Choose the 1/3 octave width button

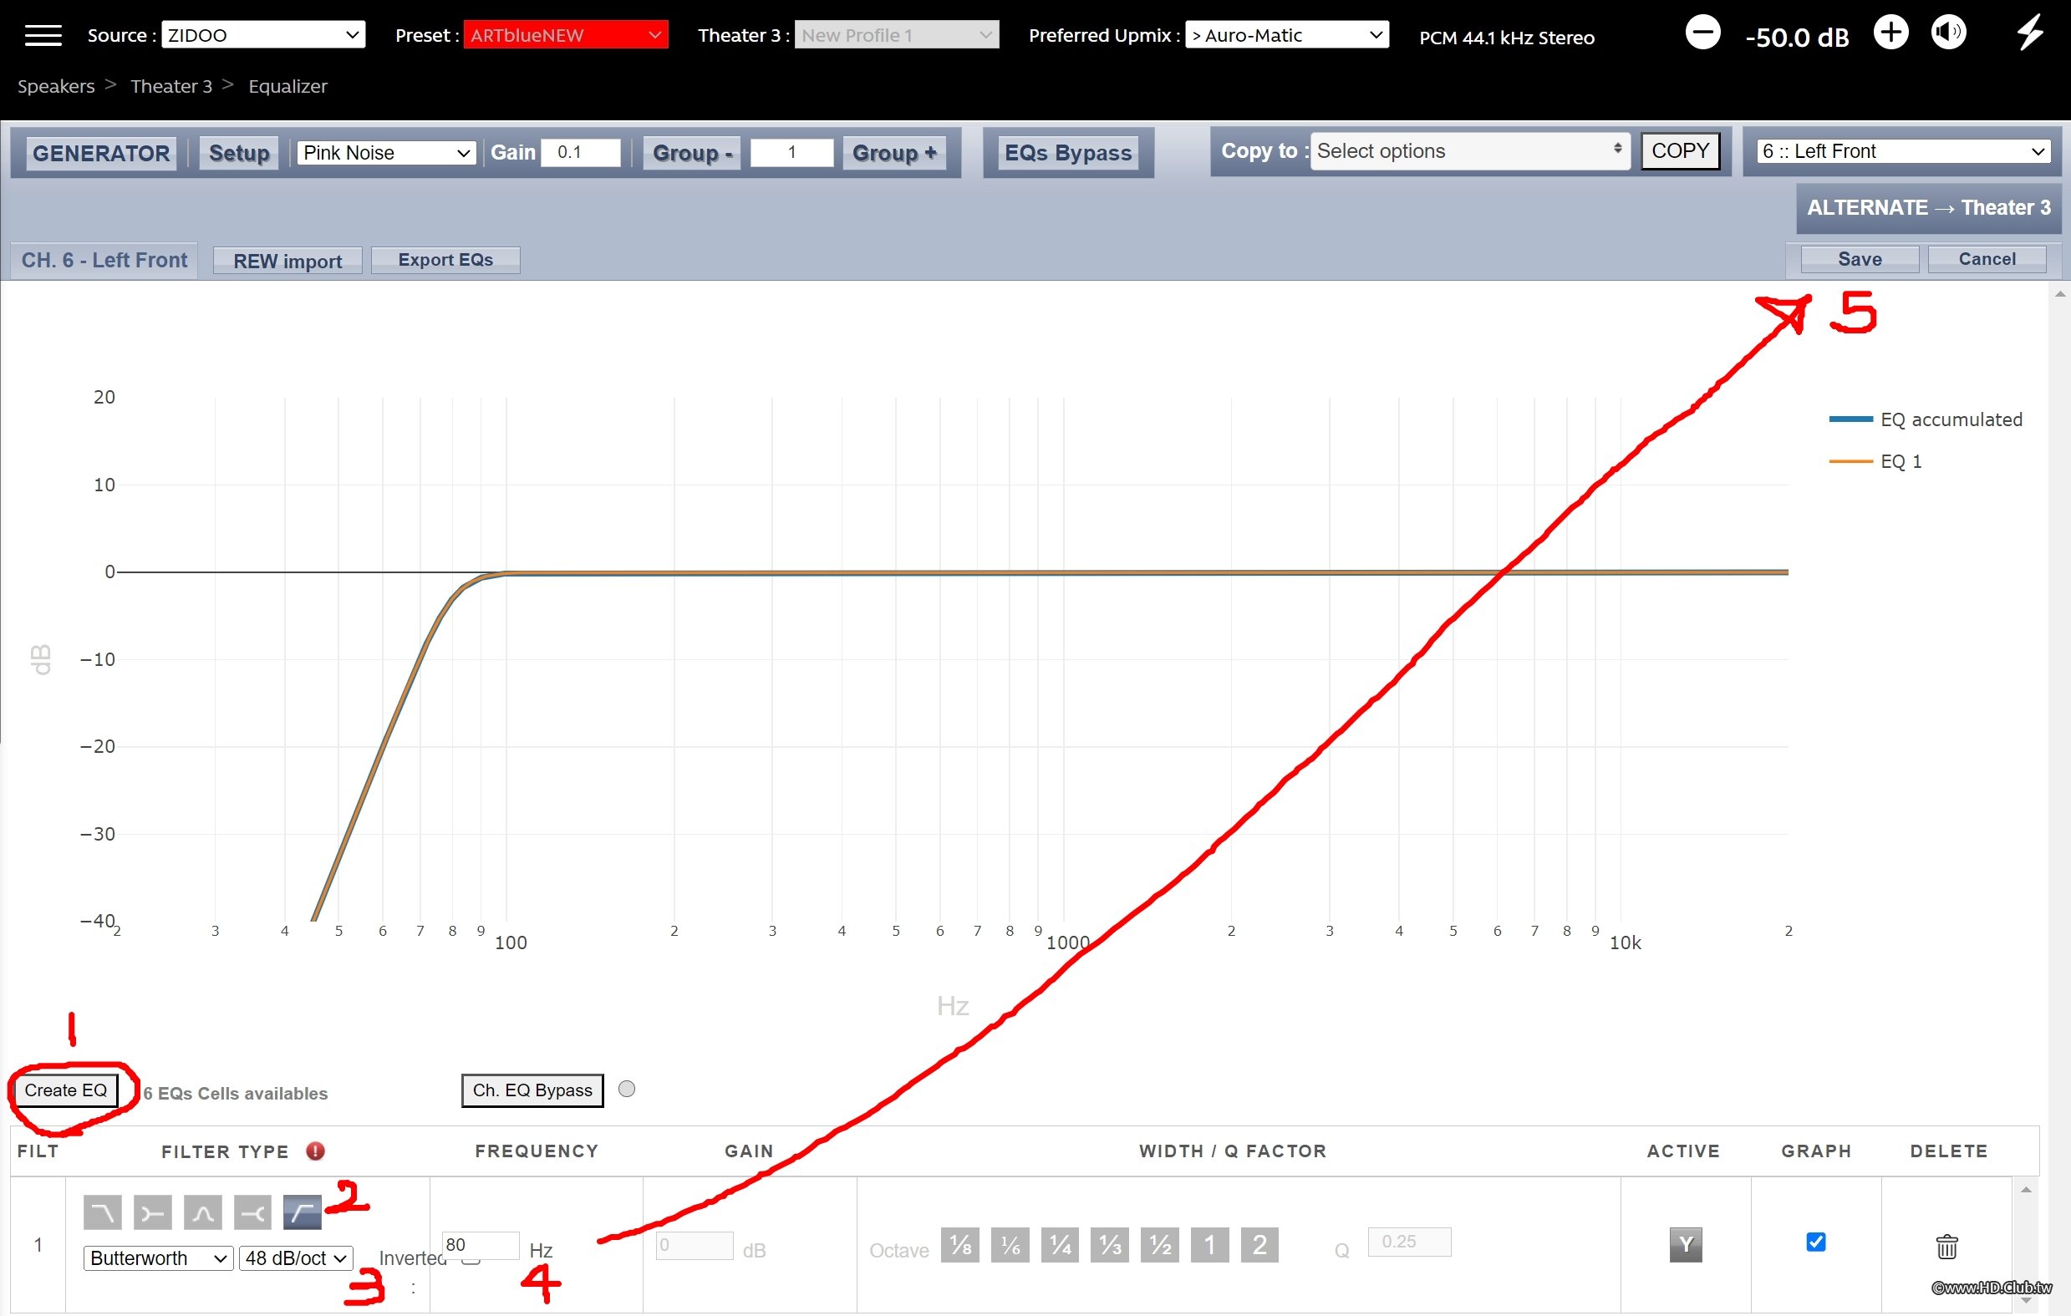(1111, 1245)
